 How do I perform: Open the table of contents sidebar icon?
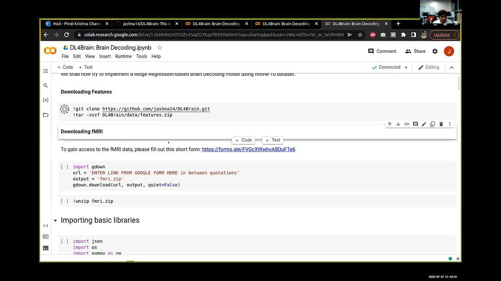[x=46, y=71]
